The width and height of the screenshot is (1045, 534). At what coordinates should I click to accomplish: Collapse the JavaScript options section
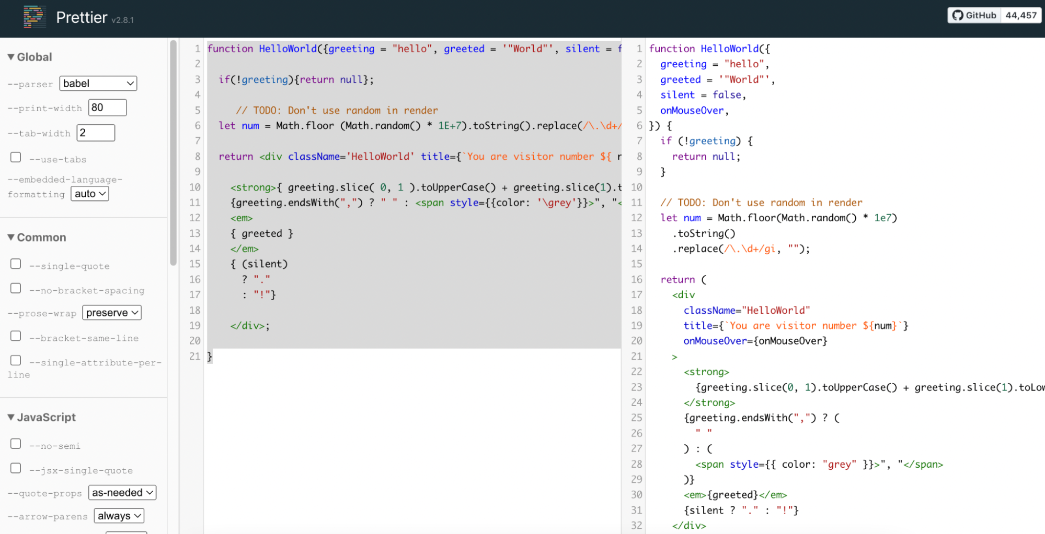[41, 417]
